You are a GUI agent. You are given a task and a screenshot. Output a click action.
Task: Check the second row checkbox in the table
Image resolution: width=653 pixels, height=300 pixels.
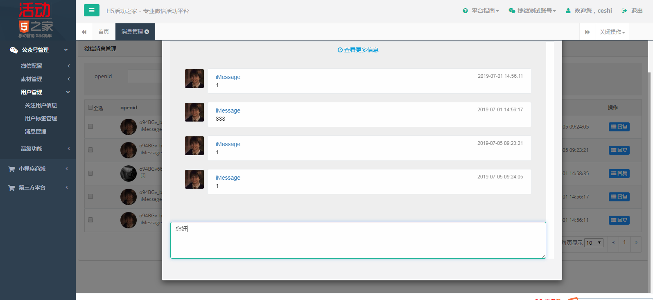90,150
